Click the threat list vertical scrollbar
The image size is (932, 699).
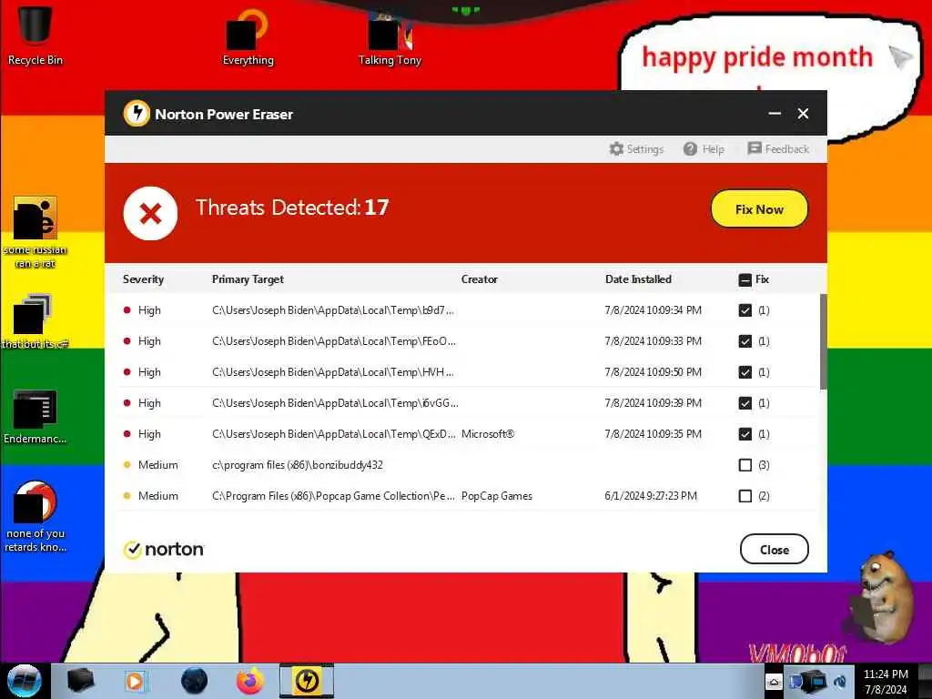(823, 342)
